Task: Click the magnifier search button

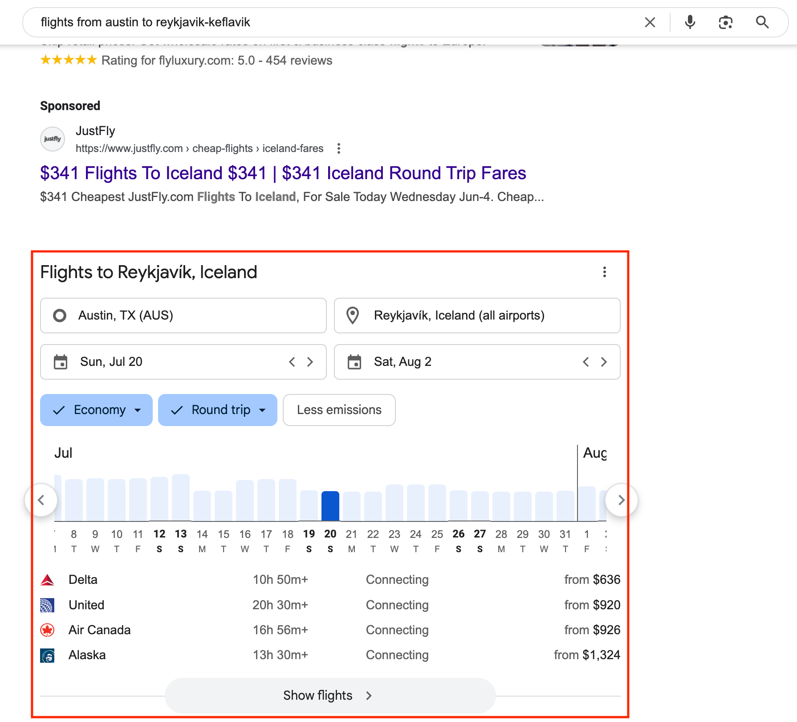Action: point(762,22)
